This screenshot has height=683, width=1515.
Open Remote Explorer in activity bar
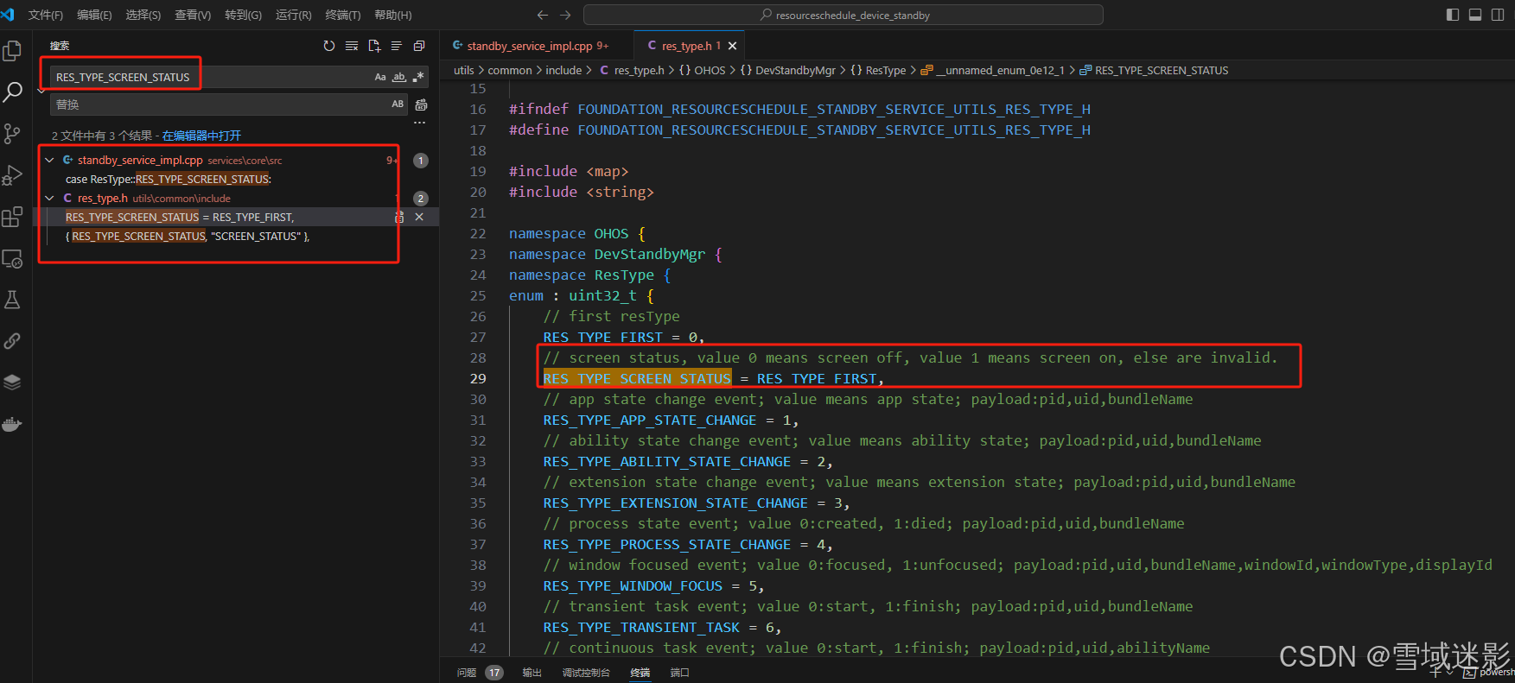12,258
